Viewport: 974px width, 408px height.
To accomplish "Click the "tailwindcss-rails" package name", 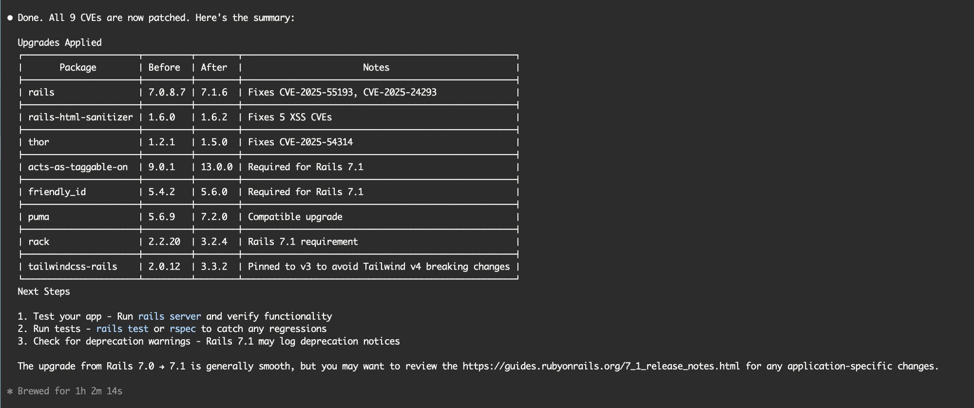I will click(73, 267).
